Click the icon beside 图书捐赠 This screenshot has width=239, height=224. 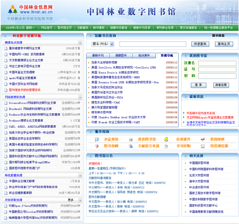[97, 146]
